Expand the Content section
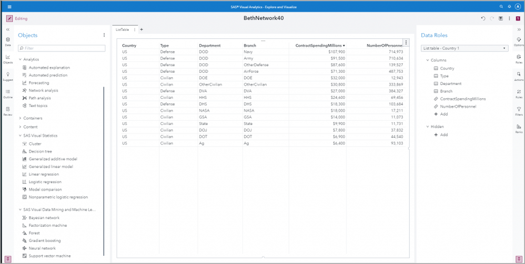The image size is (525, 264). (21, 127)
